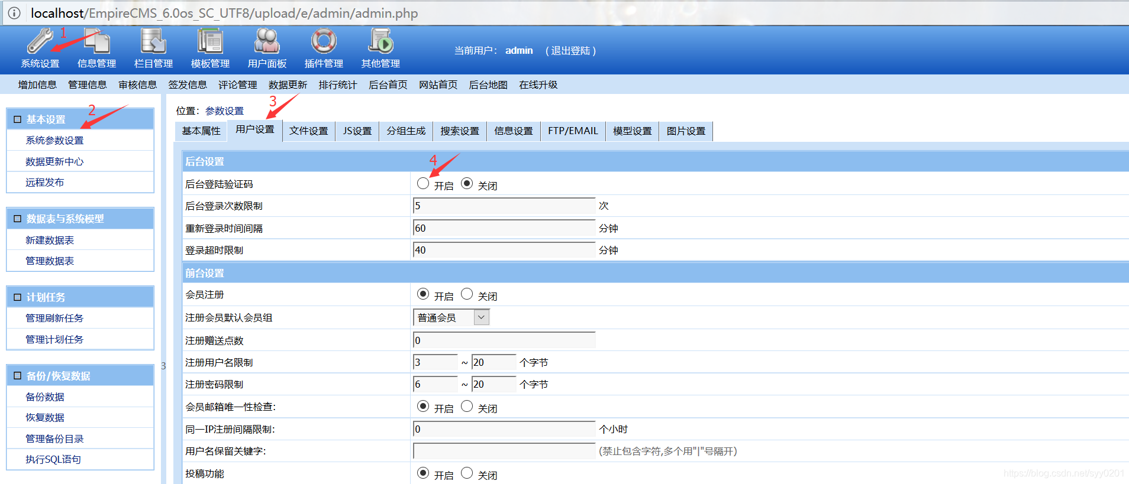This screenshot has height=484, width=1129.
Task: Collapse the 基本设置 section square icon
Action: coord(17,119)
